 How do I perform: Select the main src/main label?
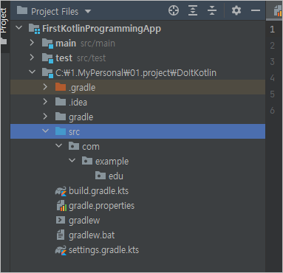click(85, 44)
